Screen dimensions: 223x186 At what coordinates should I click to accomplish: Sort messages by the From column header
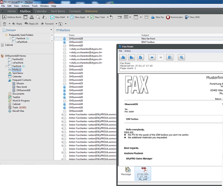(x=72, y=35)
